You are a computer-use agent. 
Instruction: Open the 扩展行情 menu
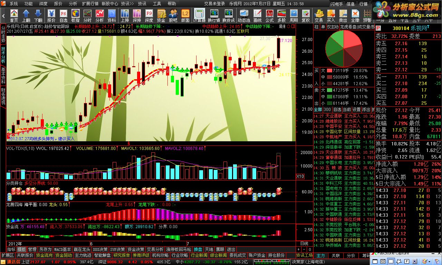(x=90, y=3)
